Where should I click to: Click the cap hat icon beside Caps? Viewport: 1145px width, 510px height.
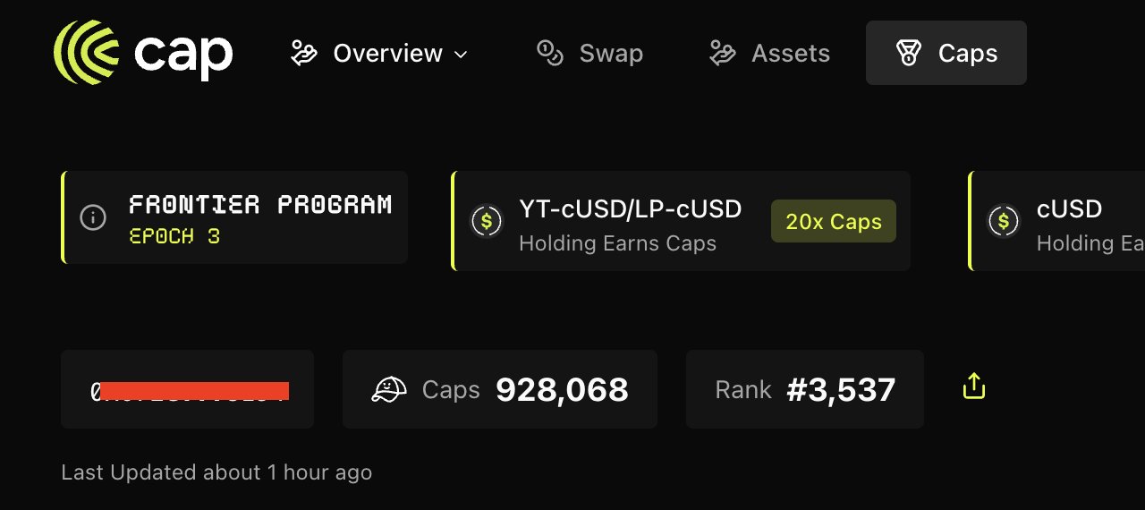click(x=389, y=389)
